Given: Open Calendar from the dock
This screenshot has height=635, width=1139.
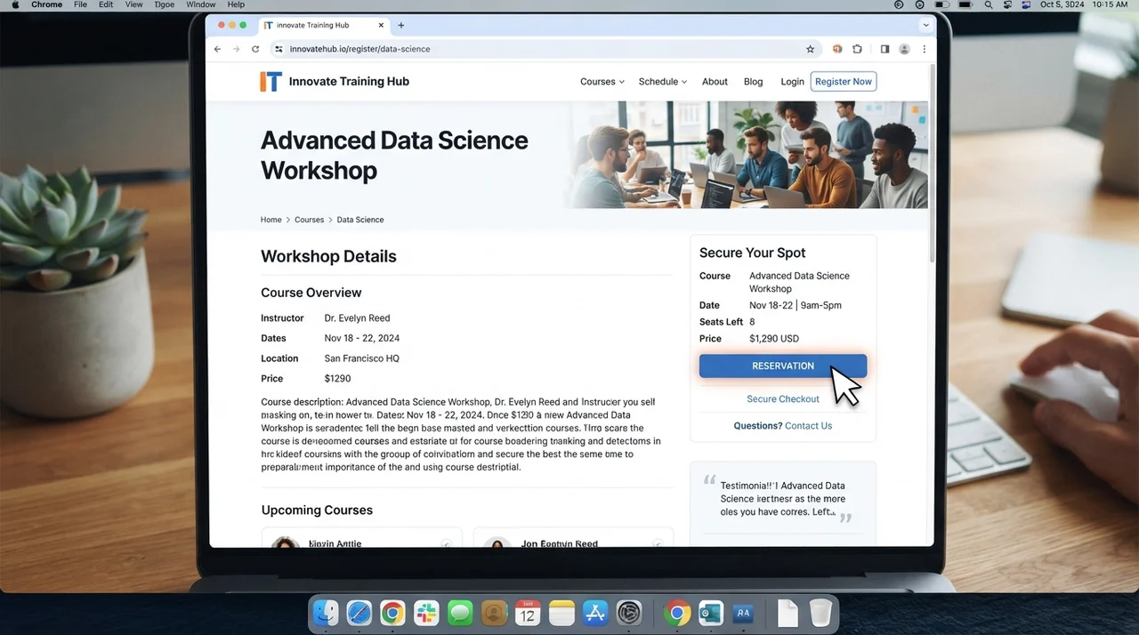Looking at the screenshot, I should [528, 613].
